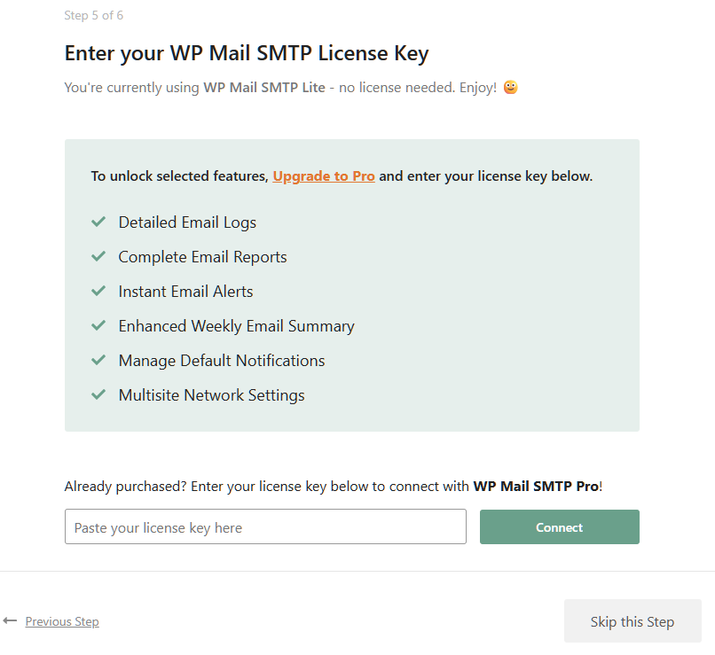Select the Detailed Email Logs feature text
The width and height of the screenshot is (715, 655).
pyautogui.click(x=187, y=222)
